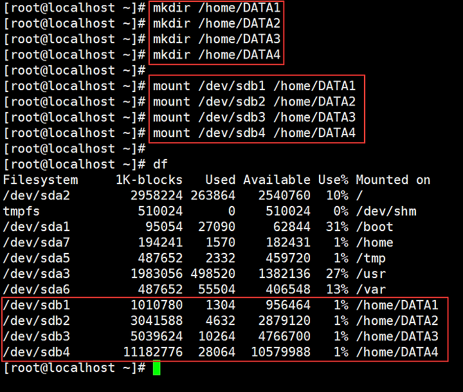Click the /dev/shm mount point
The height and width of the screenshot is (392, 463).
click(x=386, y=211)
